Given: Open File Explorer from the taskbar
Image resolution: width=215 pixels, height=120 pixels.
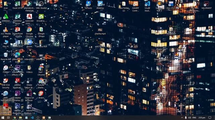Looking at the screenshot, I should 20,118.
